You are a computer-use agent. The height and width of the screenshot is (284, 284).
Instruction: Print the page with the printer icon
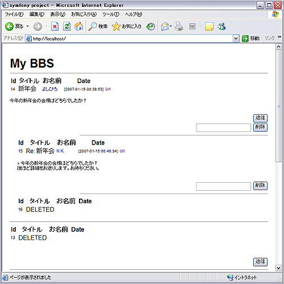pyautogui.click(x=179, y=26)
